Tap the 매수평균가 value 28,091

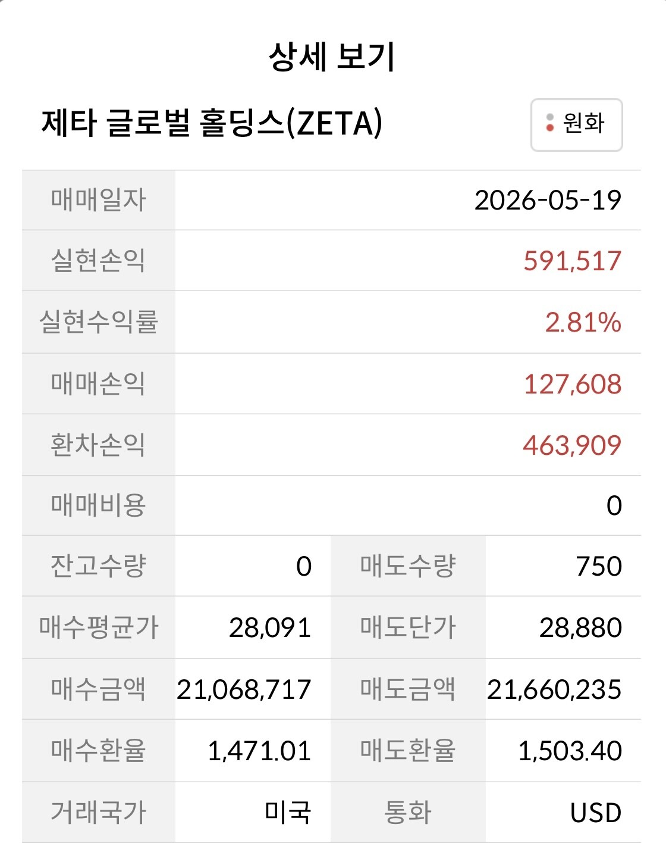(270, 627)
